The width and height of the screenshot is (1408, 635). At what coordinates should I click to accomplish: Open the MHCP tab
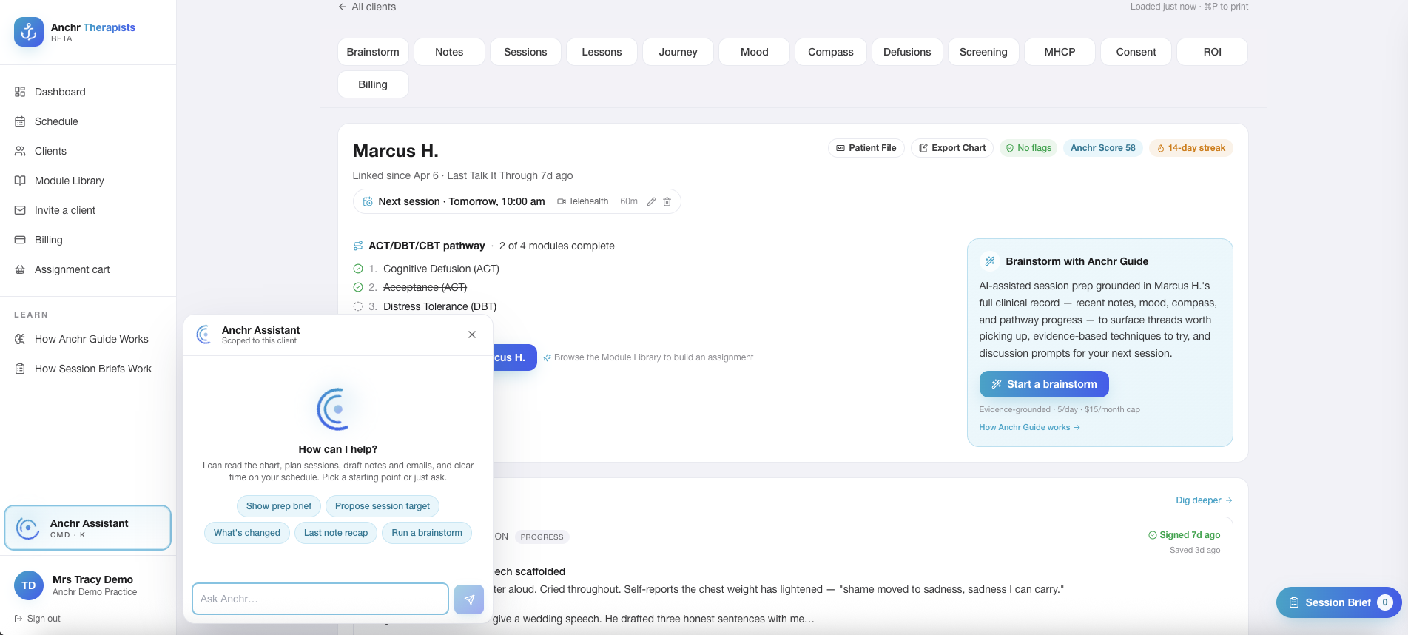1060,52
